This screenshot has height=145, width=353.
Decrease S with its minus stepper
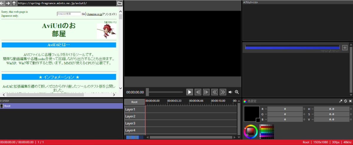(313, 114)
